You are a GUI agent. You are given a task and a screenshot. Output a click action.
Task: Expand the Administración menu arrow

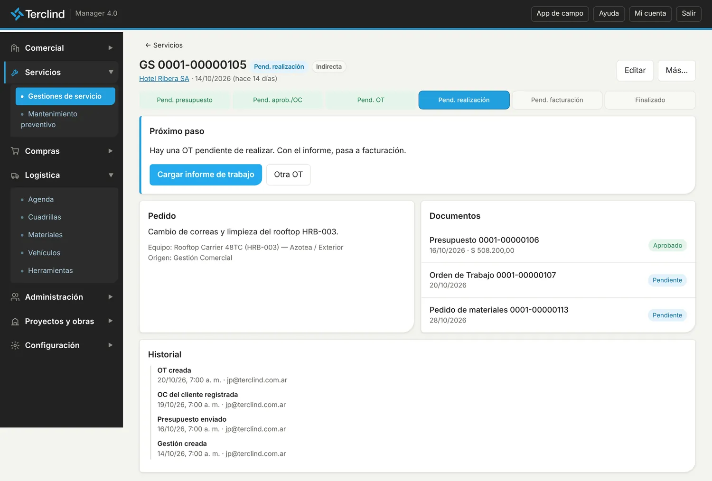point(111,297)
